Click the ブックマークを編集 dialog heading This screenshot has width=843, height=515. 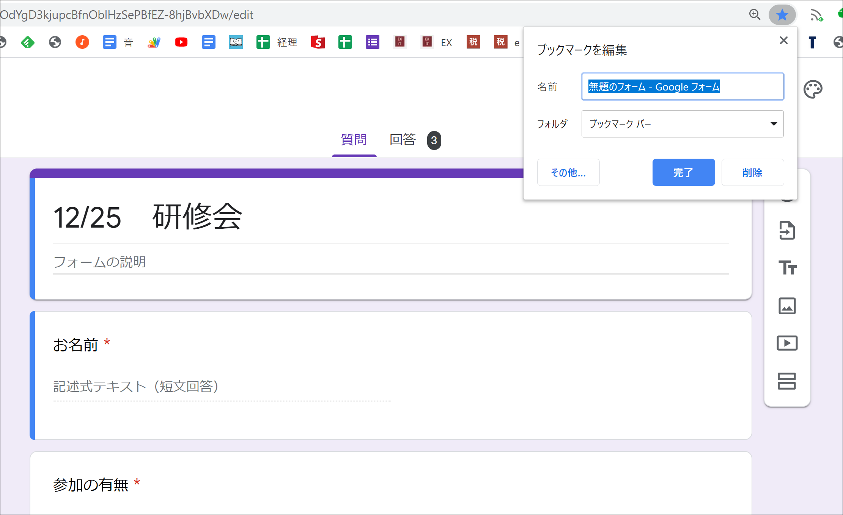[582, 50]
